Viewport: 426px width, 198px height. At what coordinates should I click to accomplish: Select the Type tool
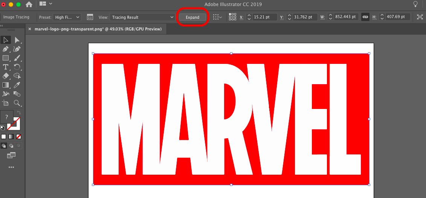(x=6, y=67)
